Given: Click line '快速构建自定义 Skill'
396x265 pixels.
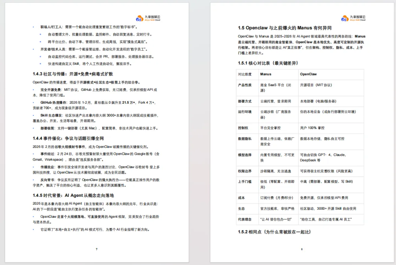Looking at the screenshot, I should (x=90, y=64).
